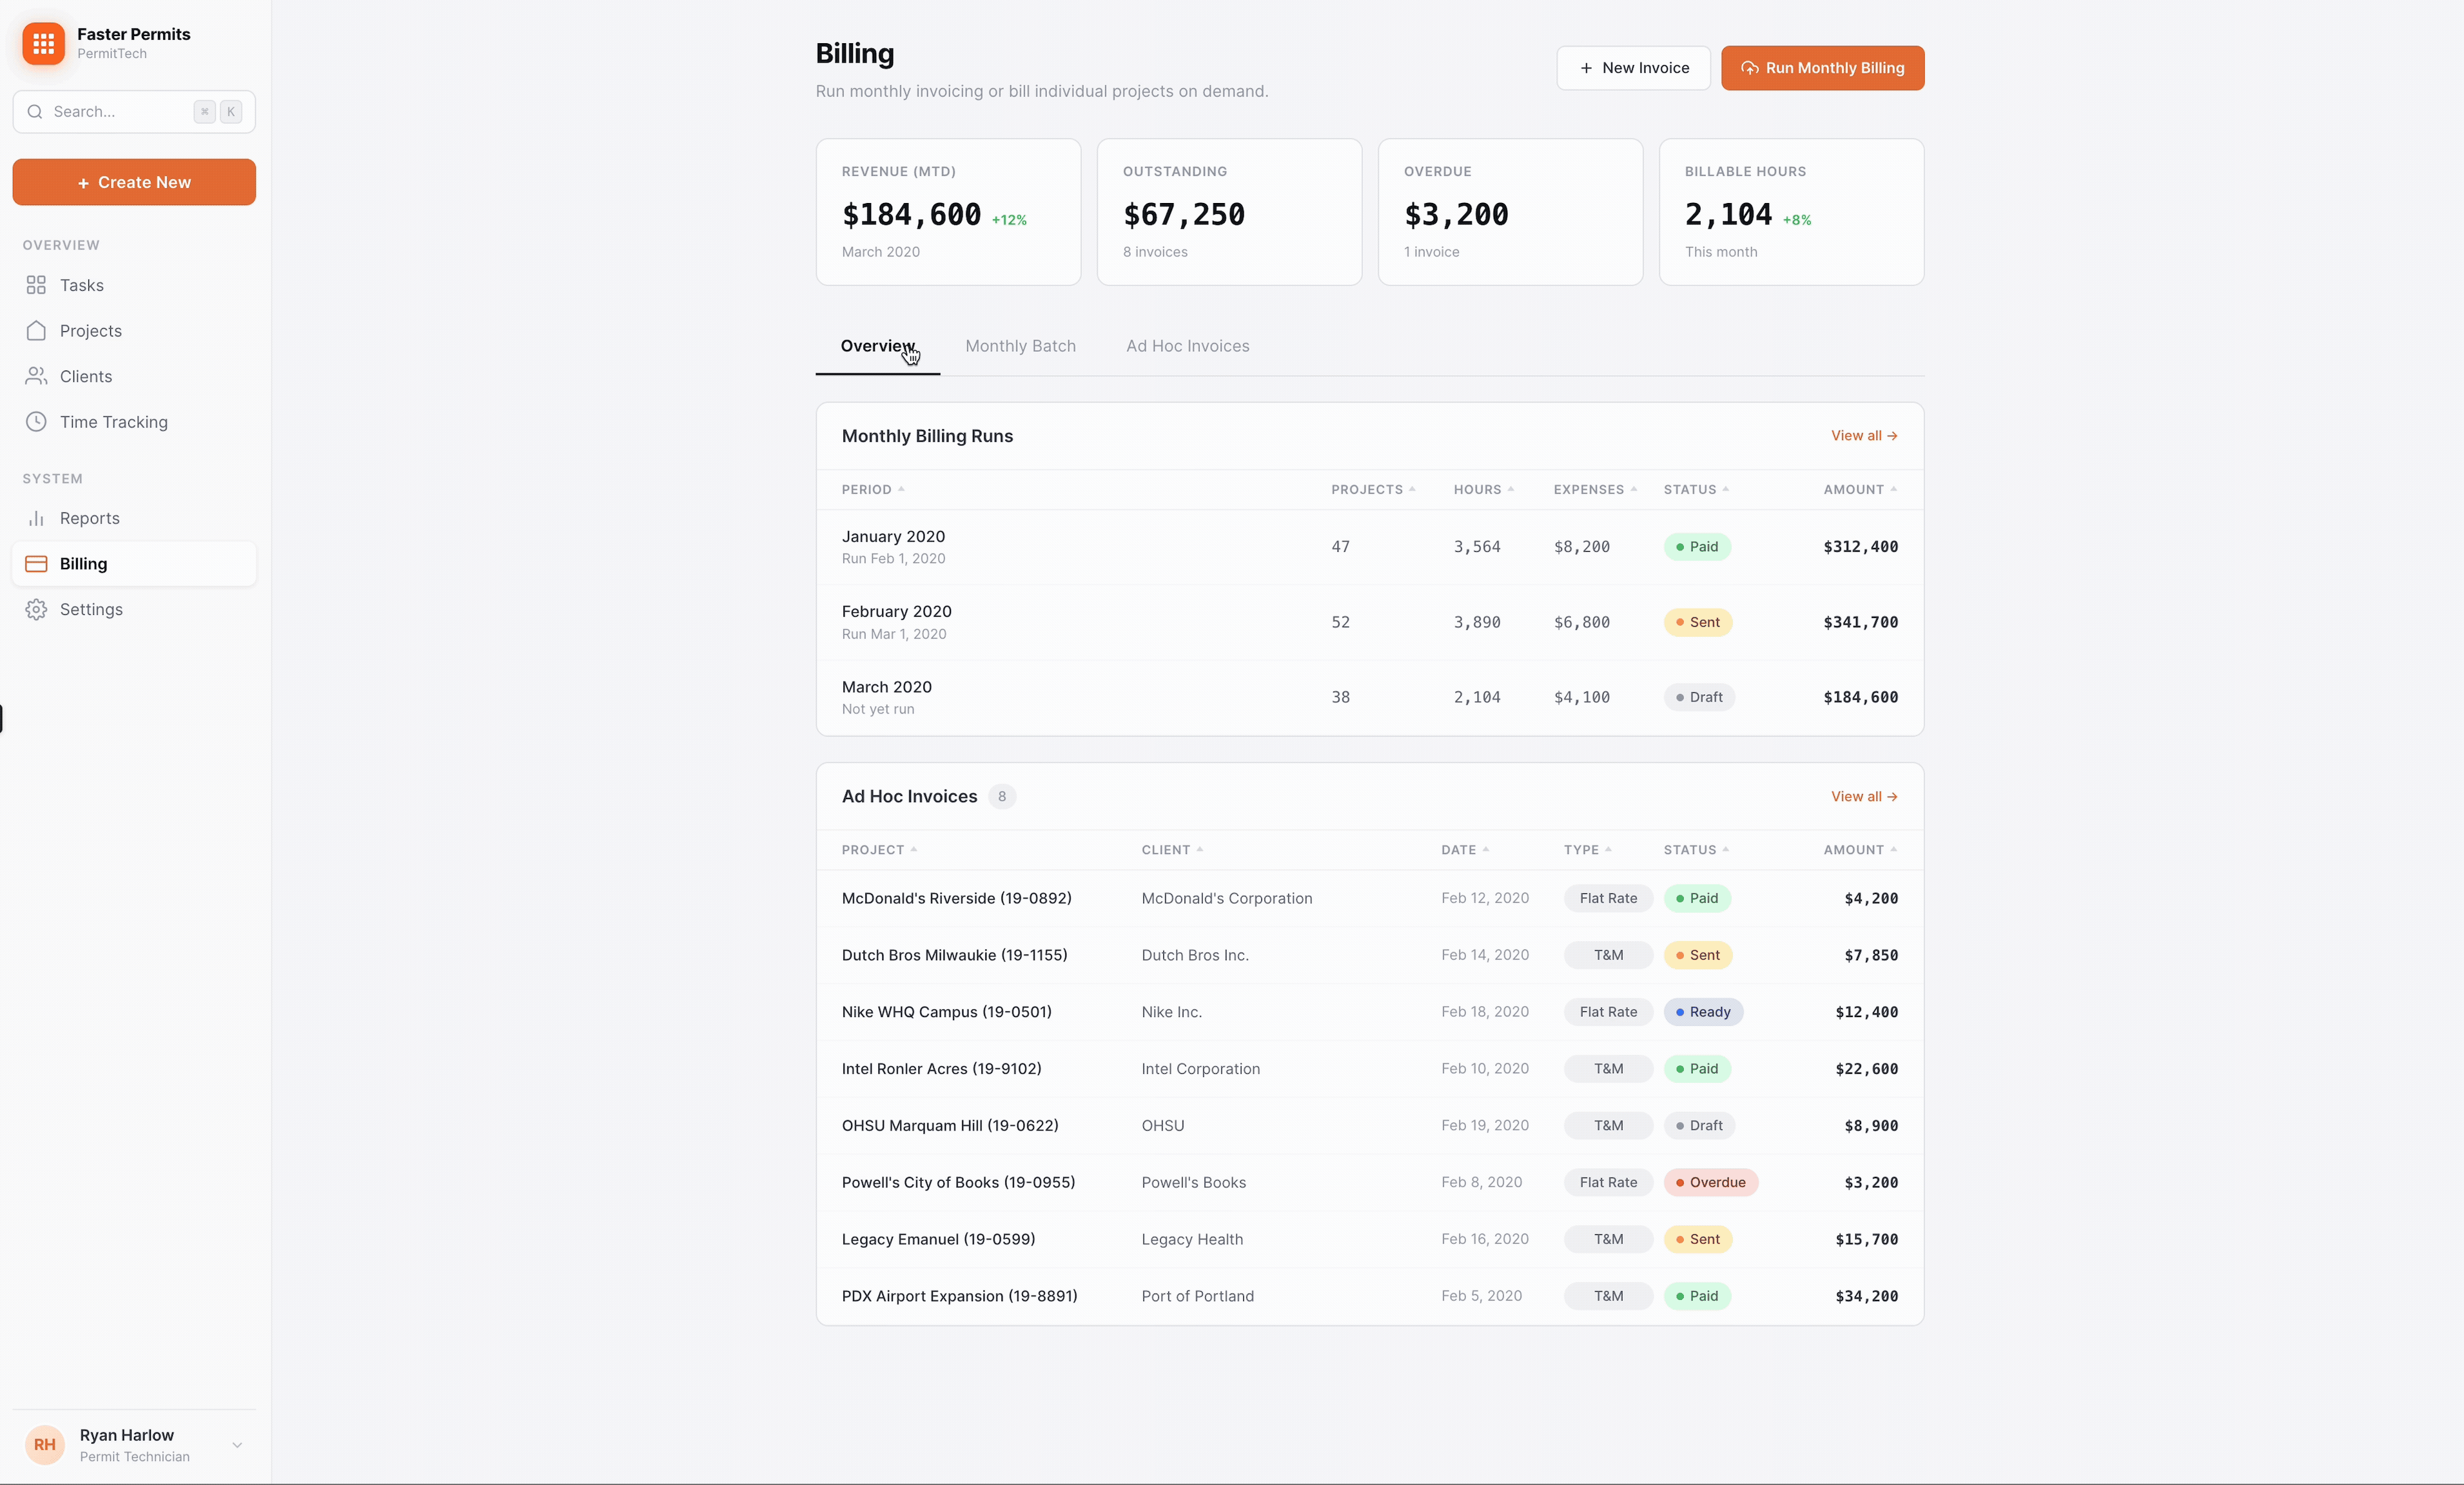View all Monthly Billing Runs
Image resolution: width=2464 pixels, height=1485 pixels.
pyautogui.click(x=1863, y=435)
